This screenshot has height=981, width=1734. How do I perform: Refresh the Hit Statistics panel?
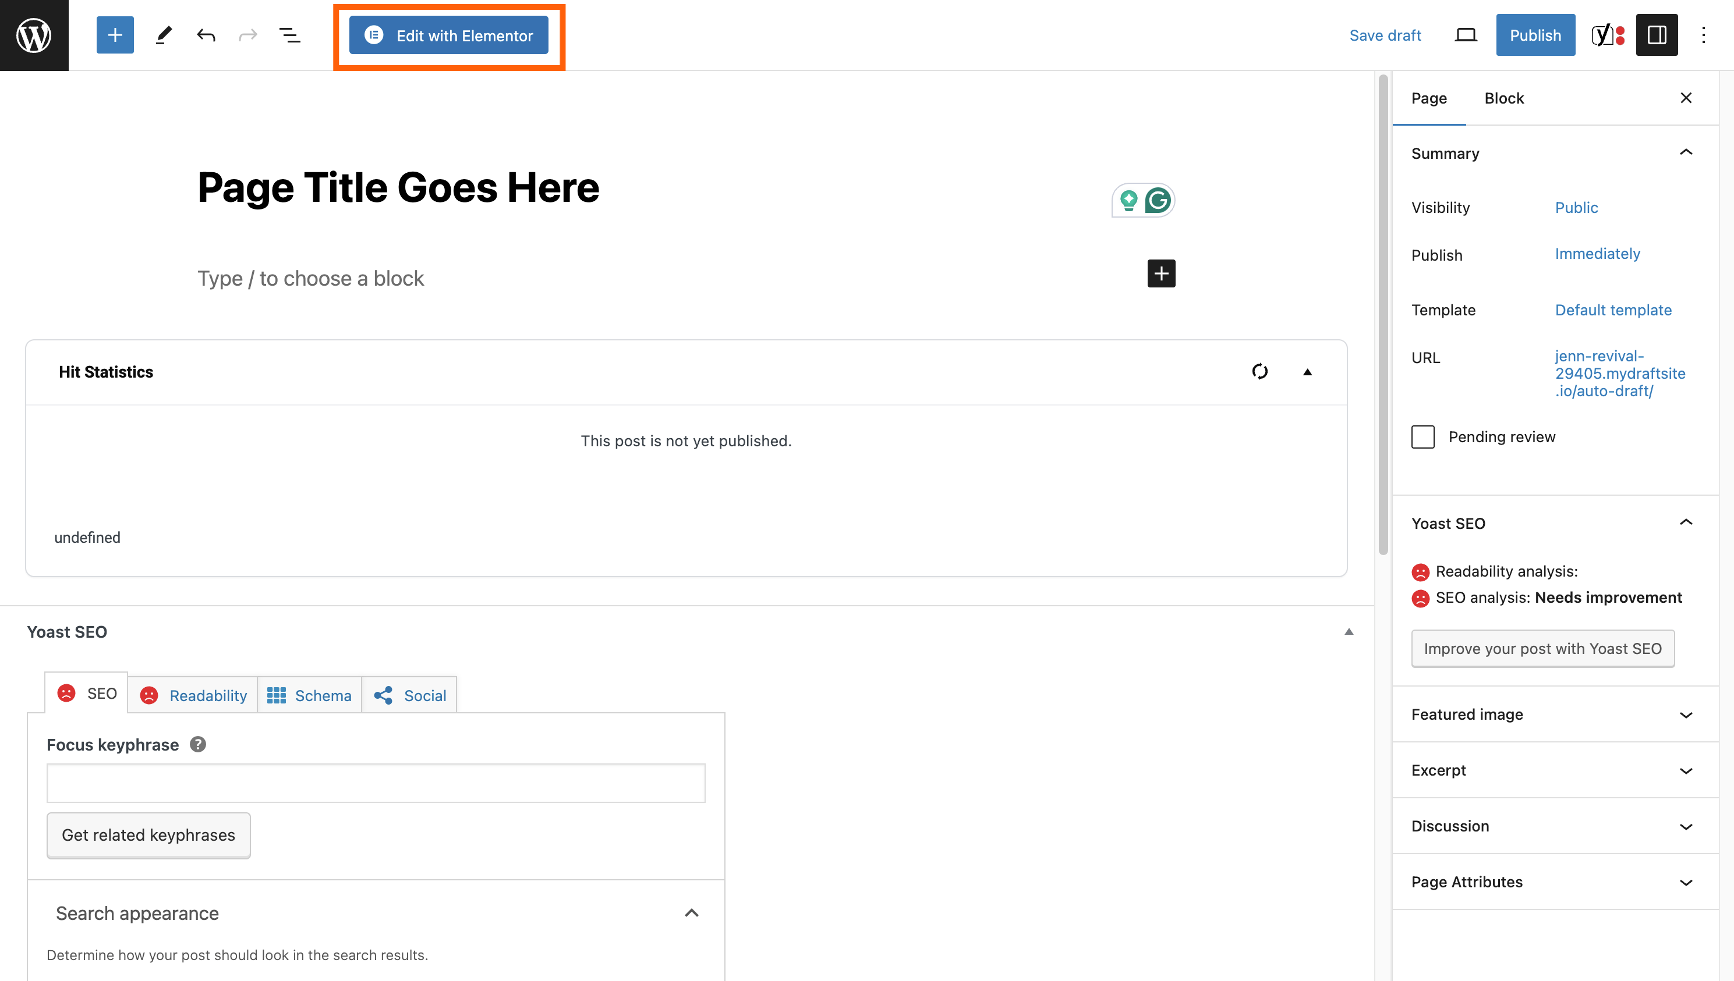(1259, 371)
